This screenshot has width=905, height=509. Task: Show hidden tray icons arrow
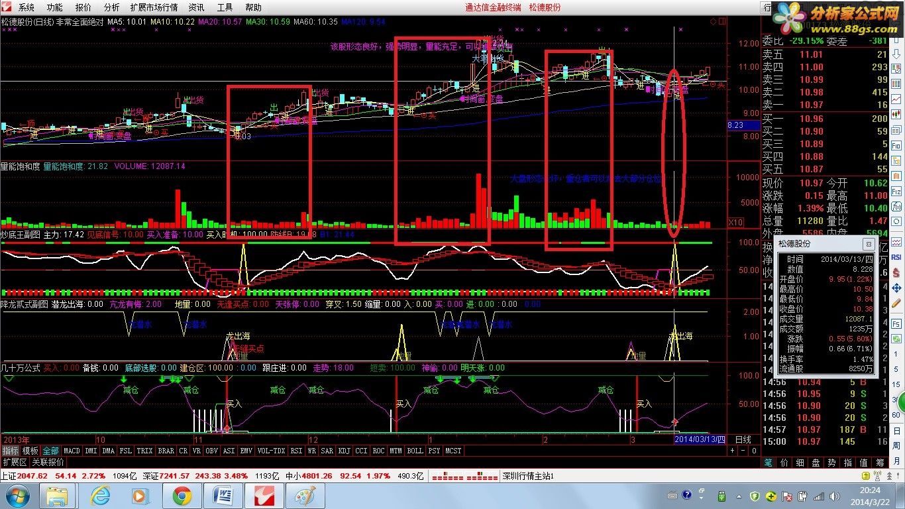739,497
